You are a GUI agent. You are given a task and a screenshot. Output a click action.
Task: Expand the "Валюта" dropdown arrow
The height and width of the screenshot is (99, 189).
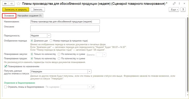coord(105,55)
